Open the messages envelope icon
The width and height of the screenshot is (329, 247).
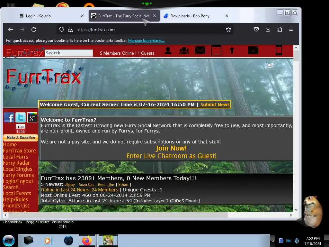(x=200, y=50)
